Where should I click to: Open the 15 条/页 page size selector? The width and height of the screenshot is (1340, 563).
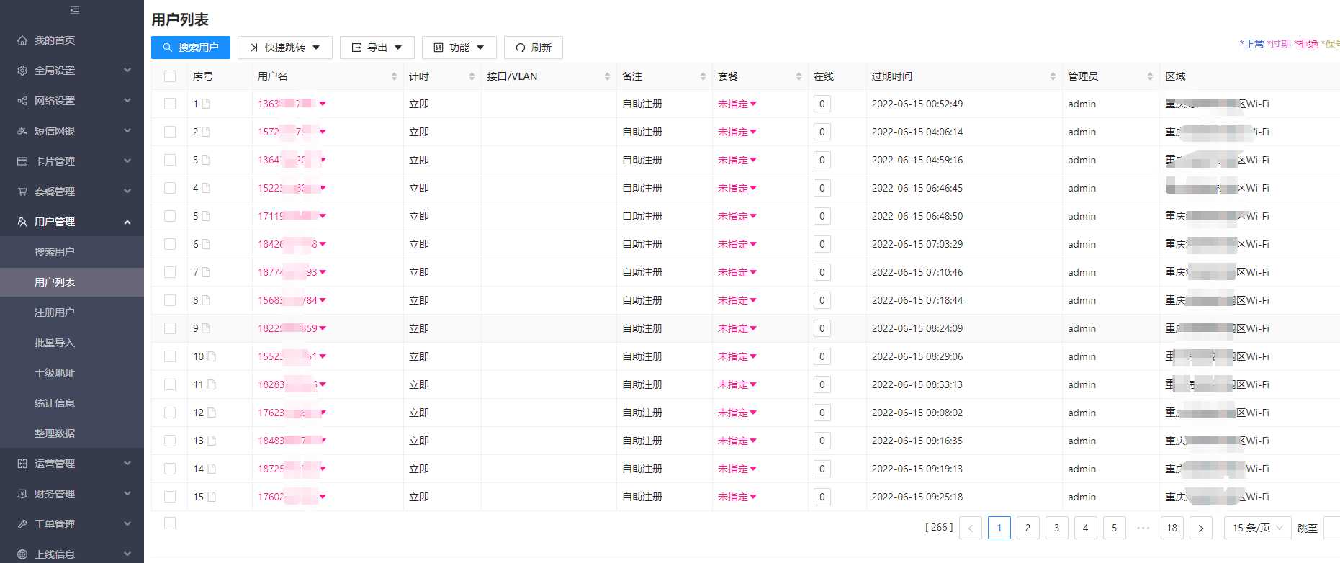[x=1257, y=528]
